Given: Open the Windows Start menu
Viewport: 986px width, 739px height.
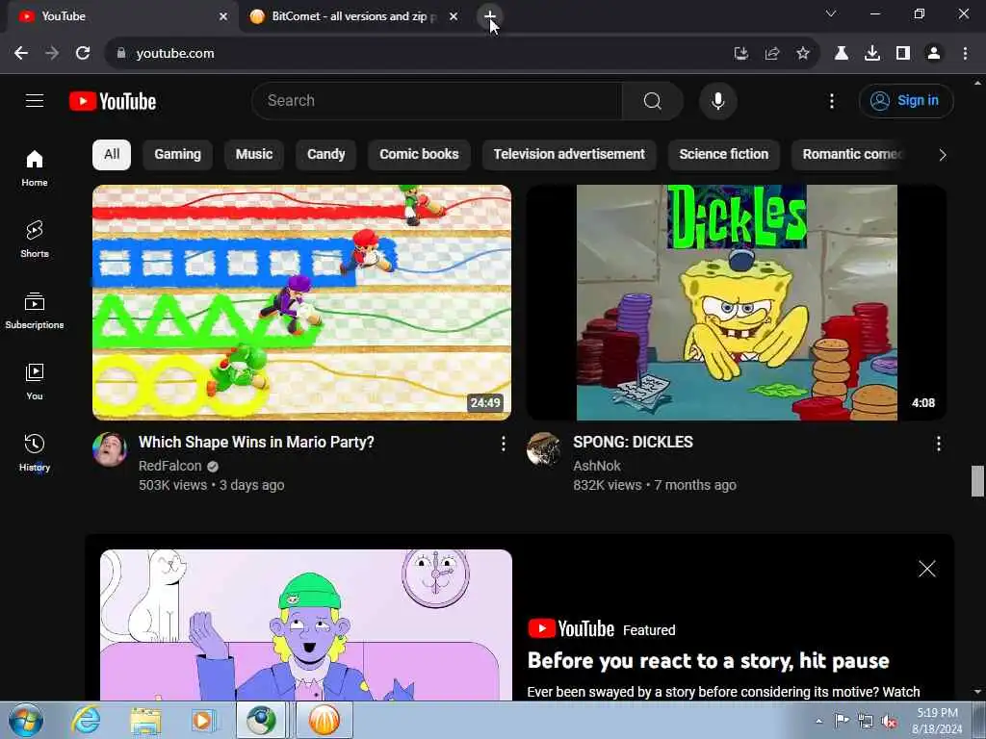Looking at the screenshot, I should pos(26,720).
